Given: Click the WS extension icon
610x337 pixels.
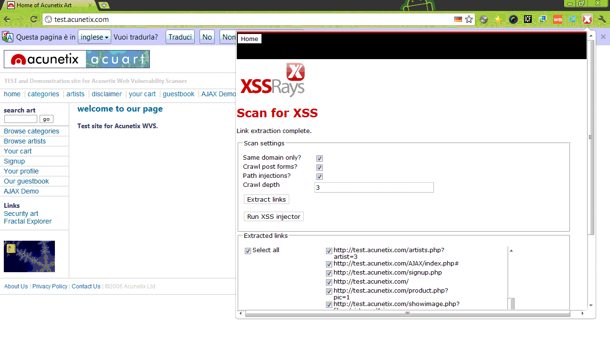Looking at the screenshot, I should pos(557,20).
